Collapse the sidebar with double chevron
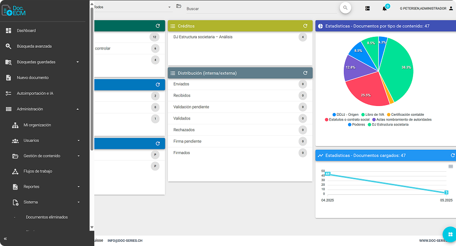 coord(5,239)
